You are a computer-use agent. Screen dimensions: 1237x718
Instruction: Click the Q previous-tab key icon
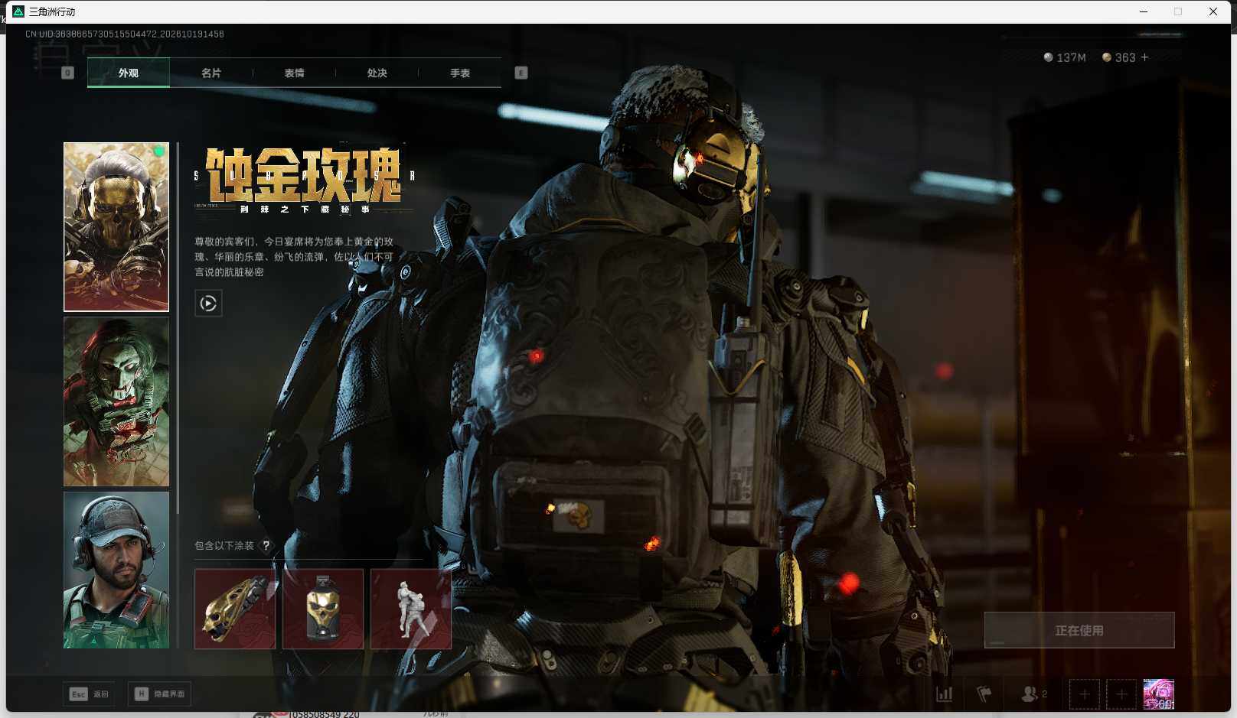pos(67,73)
